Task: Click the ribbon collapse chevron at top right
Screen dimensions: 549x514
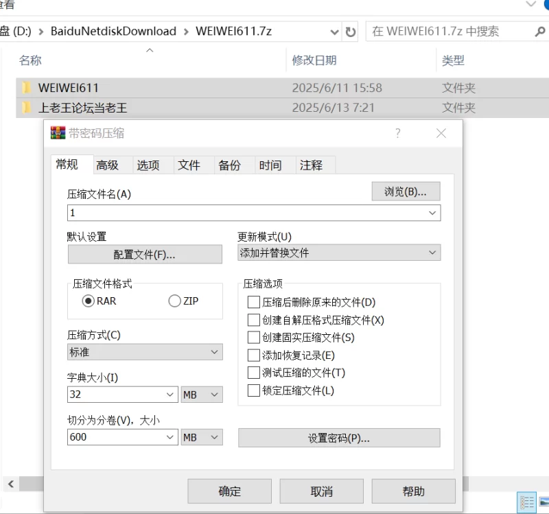Action: click(x=530, y=4)
